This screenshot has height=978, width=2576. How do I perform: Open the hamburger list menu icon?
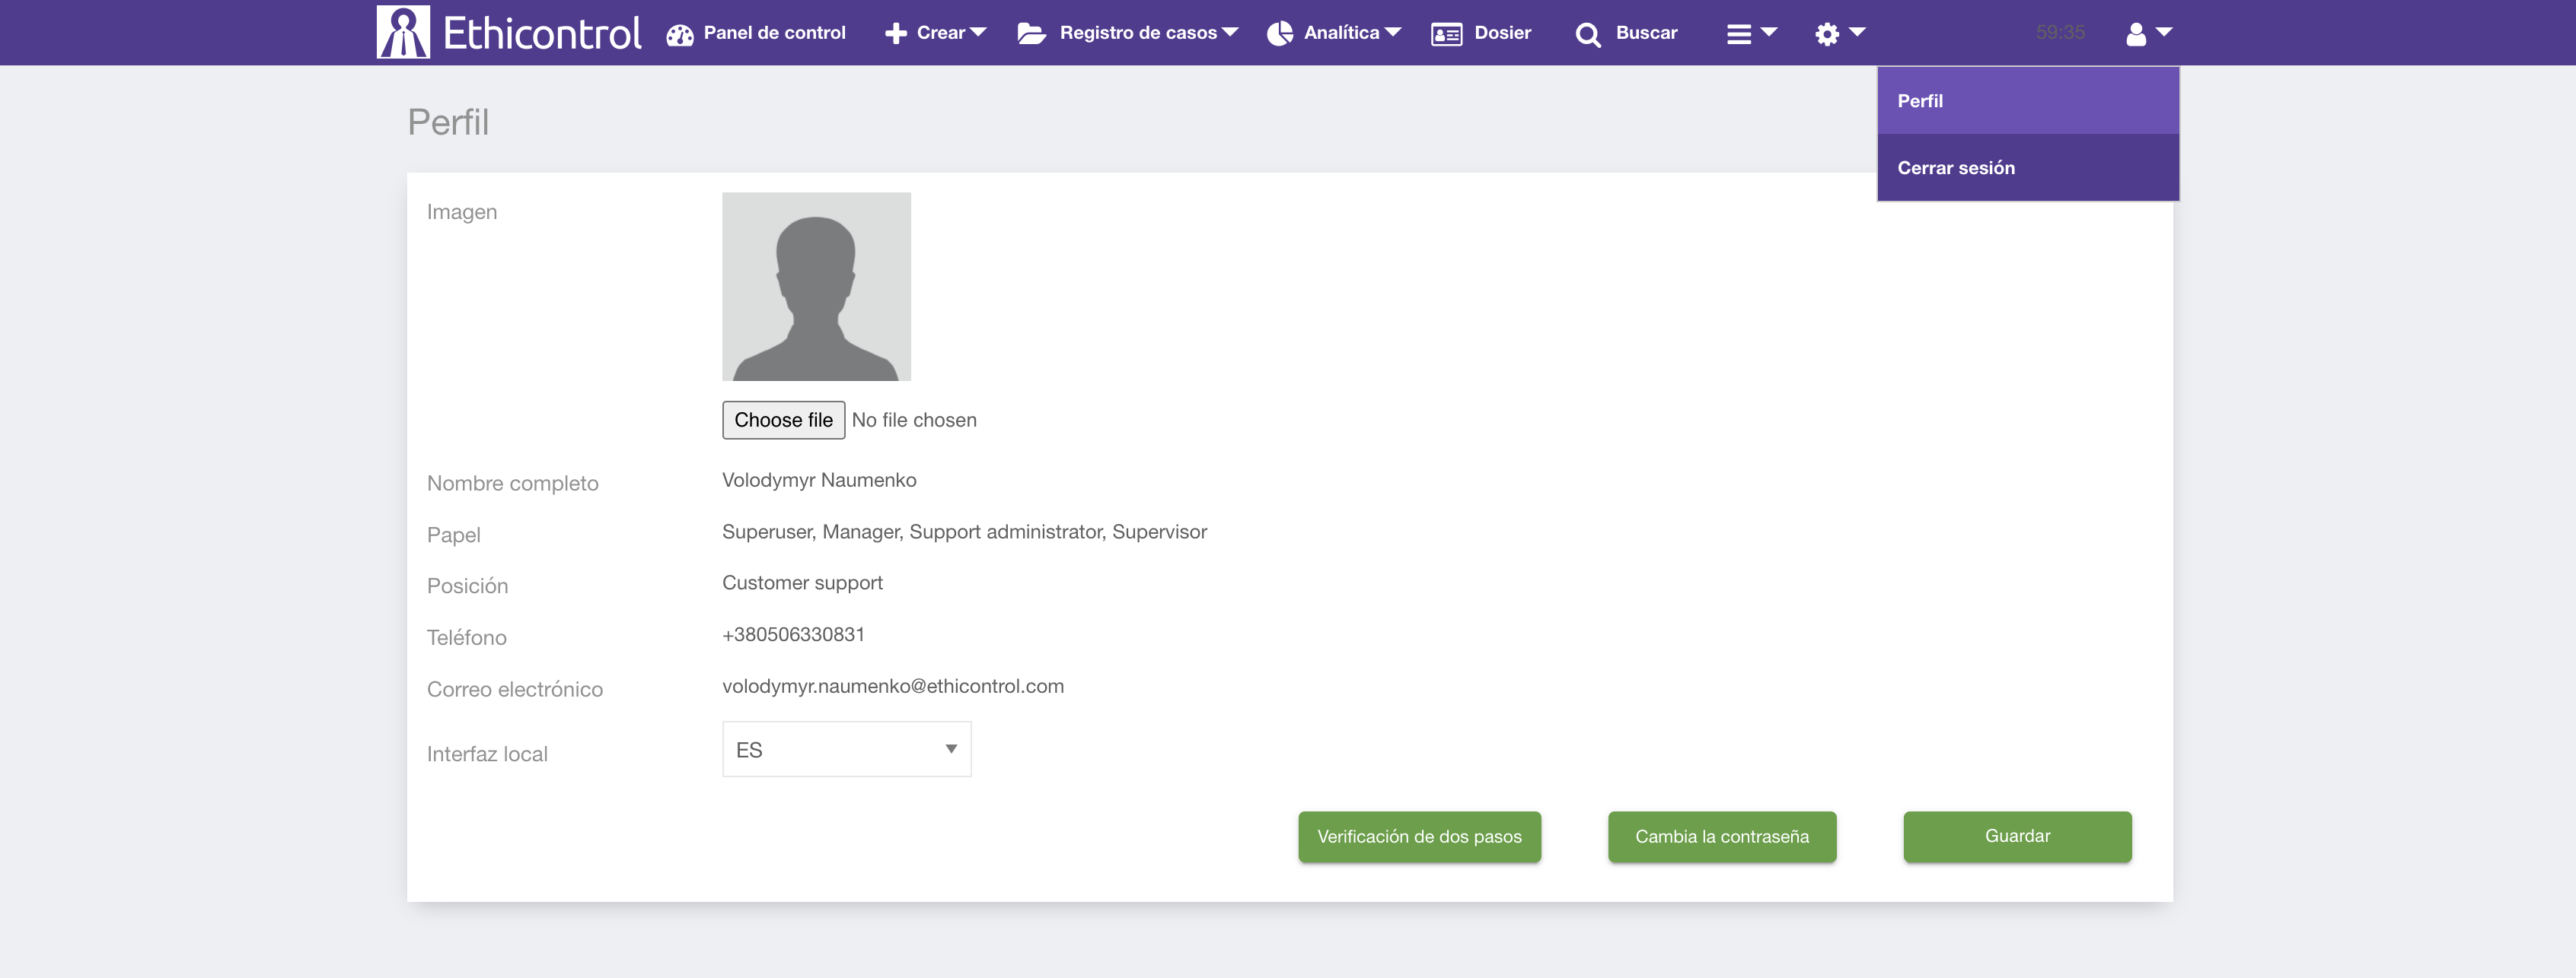pos(1739,34)
